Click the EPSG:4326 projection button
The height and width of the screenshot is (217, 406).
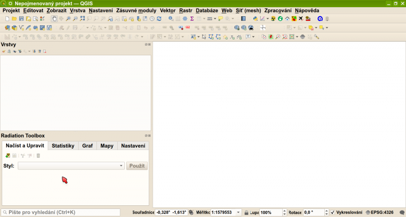pos(379,212)
